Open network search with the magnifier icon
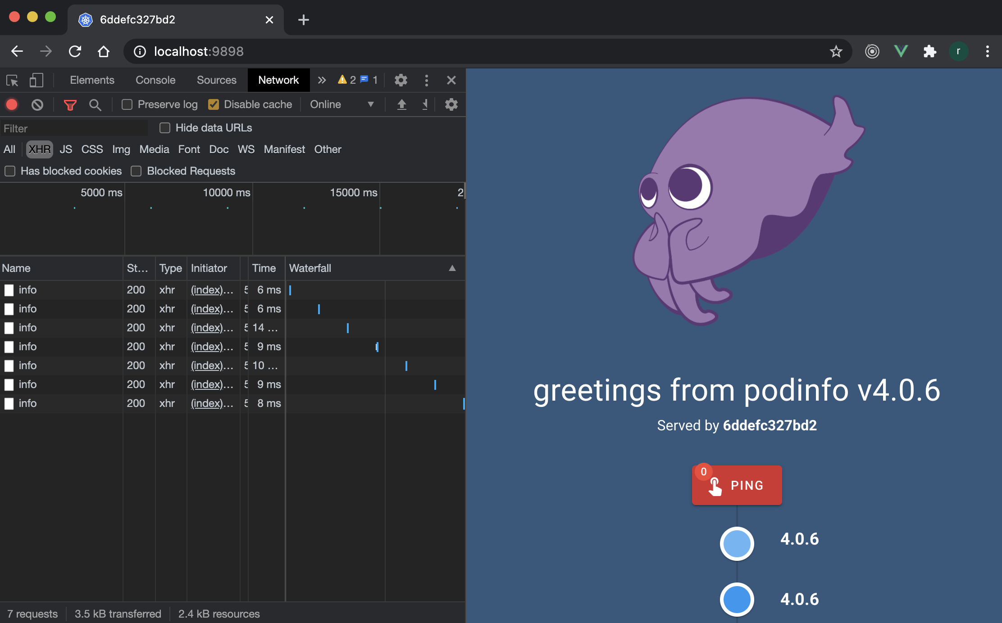The height and width of the screenshot is (623, 1002). [x=95, y=105]
